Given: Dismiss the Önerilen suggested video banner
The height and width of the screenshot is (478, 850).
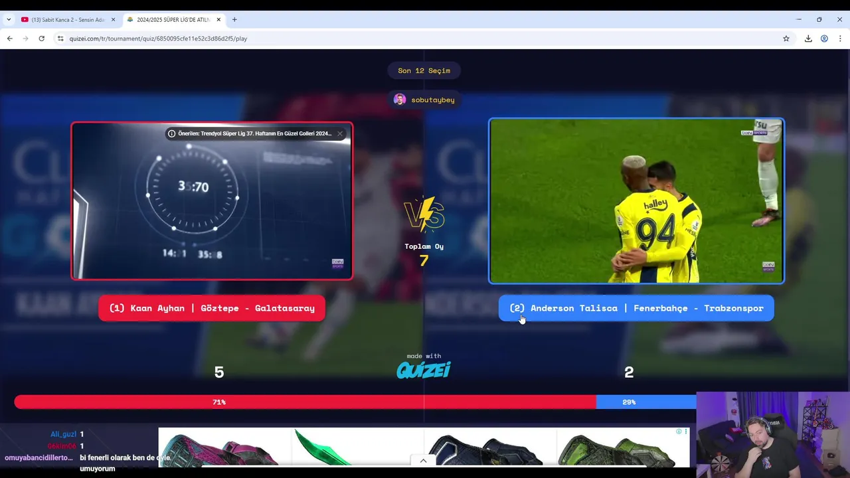Looking at the screenshot, I should 339,133.
